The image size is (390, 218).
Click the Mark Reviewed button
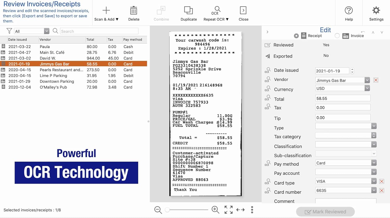325,212
